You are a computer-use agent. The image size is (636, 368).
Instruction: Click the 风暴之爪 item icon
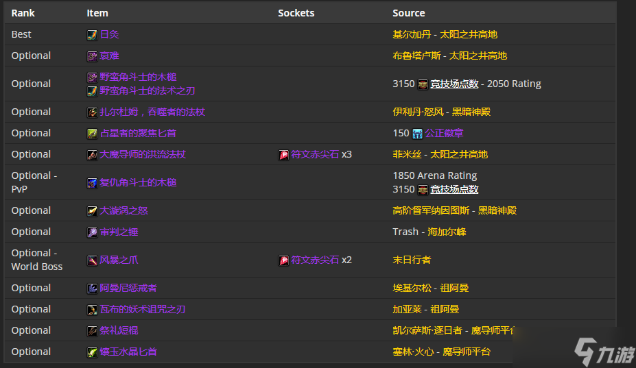coord(92,260)
